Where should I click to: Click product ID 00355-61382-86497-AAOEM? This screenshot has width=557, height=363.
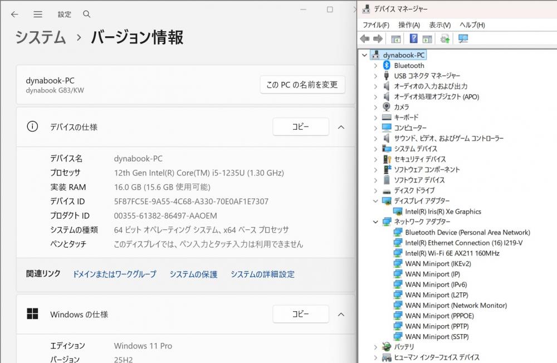(165, 215)
